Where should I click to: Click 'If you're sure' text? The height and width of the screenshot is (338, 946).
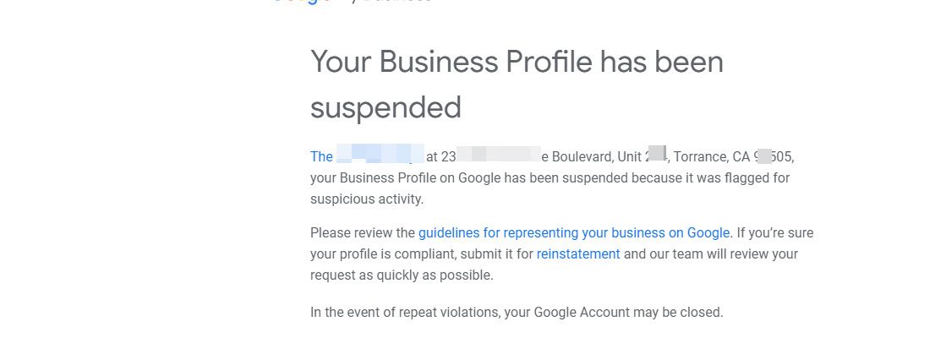(774, 232)
